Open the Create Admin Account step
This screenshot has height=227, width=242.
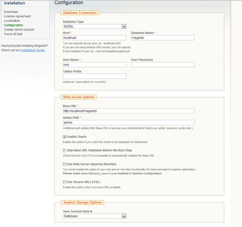(19, 30)
